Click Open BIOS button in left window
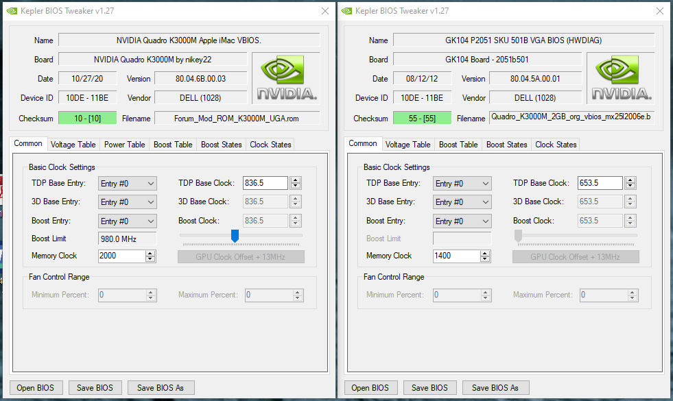This screenshot has width=673, height=401. coord(36,388)
